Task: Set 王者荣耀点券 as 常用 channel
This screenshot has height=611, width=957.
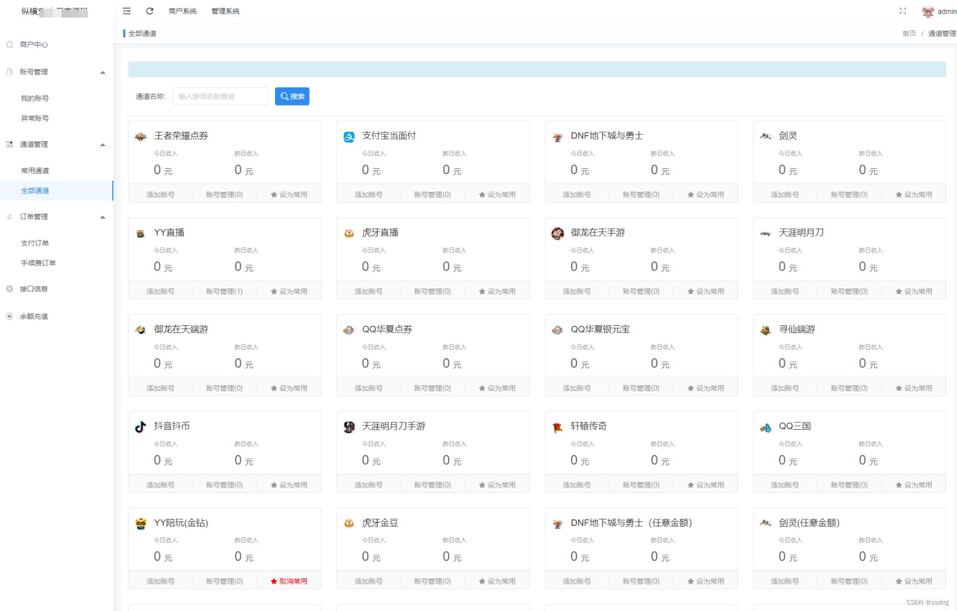Action: (289, 194)
